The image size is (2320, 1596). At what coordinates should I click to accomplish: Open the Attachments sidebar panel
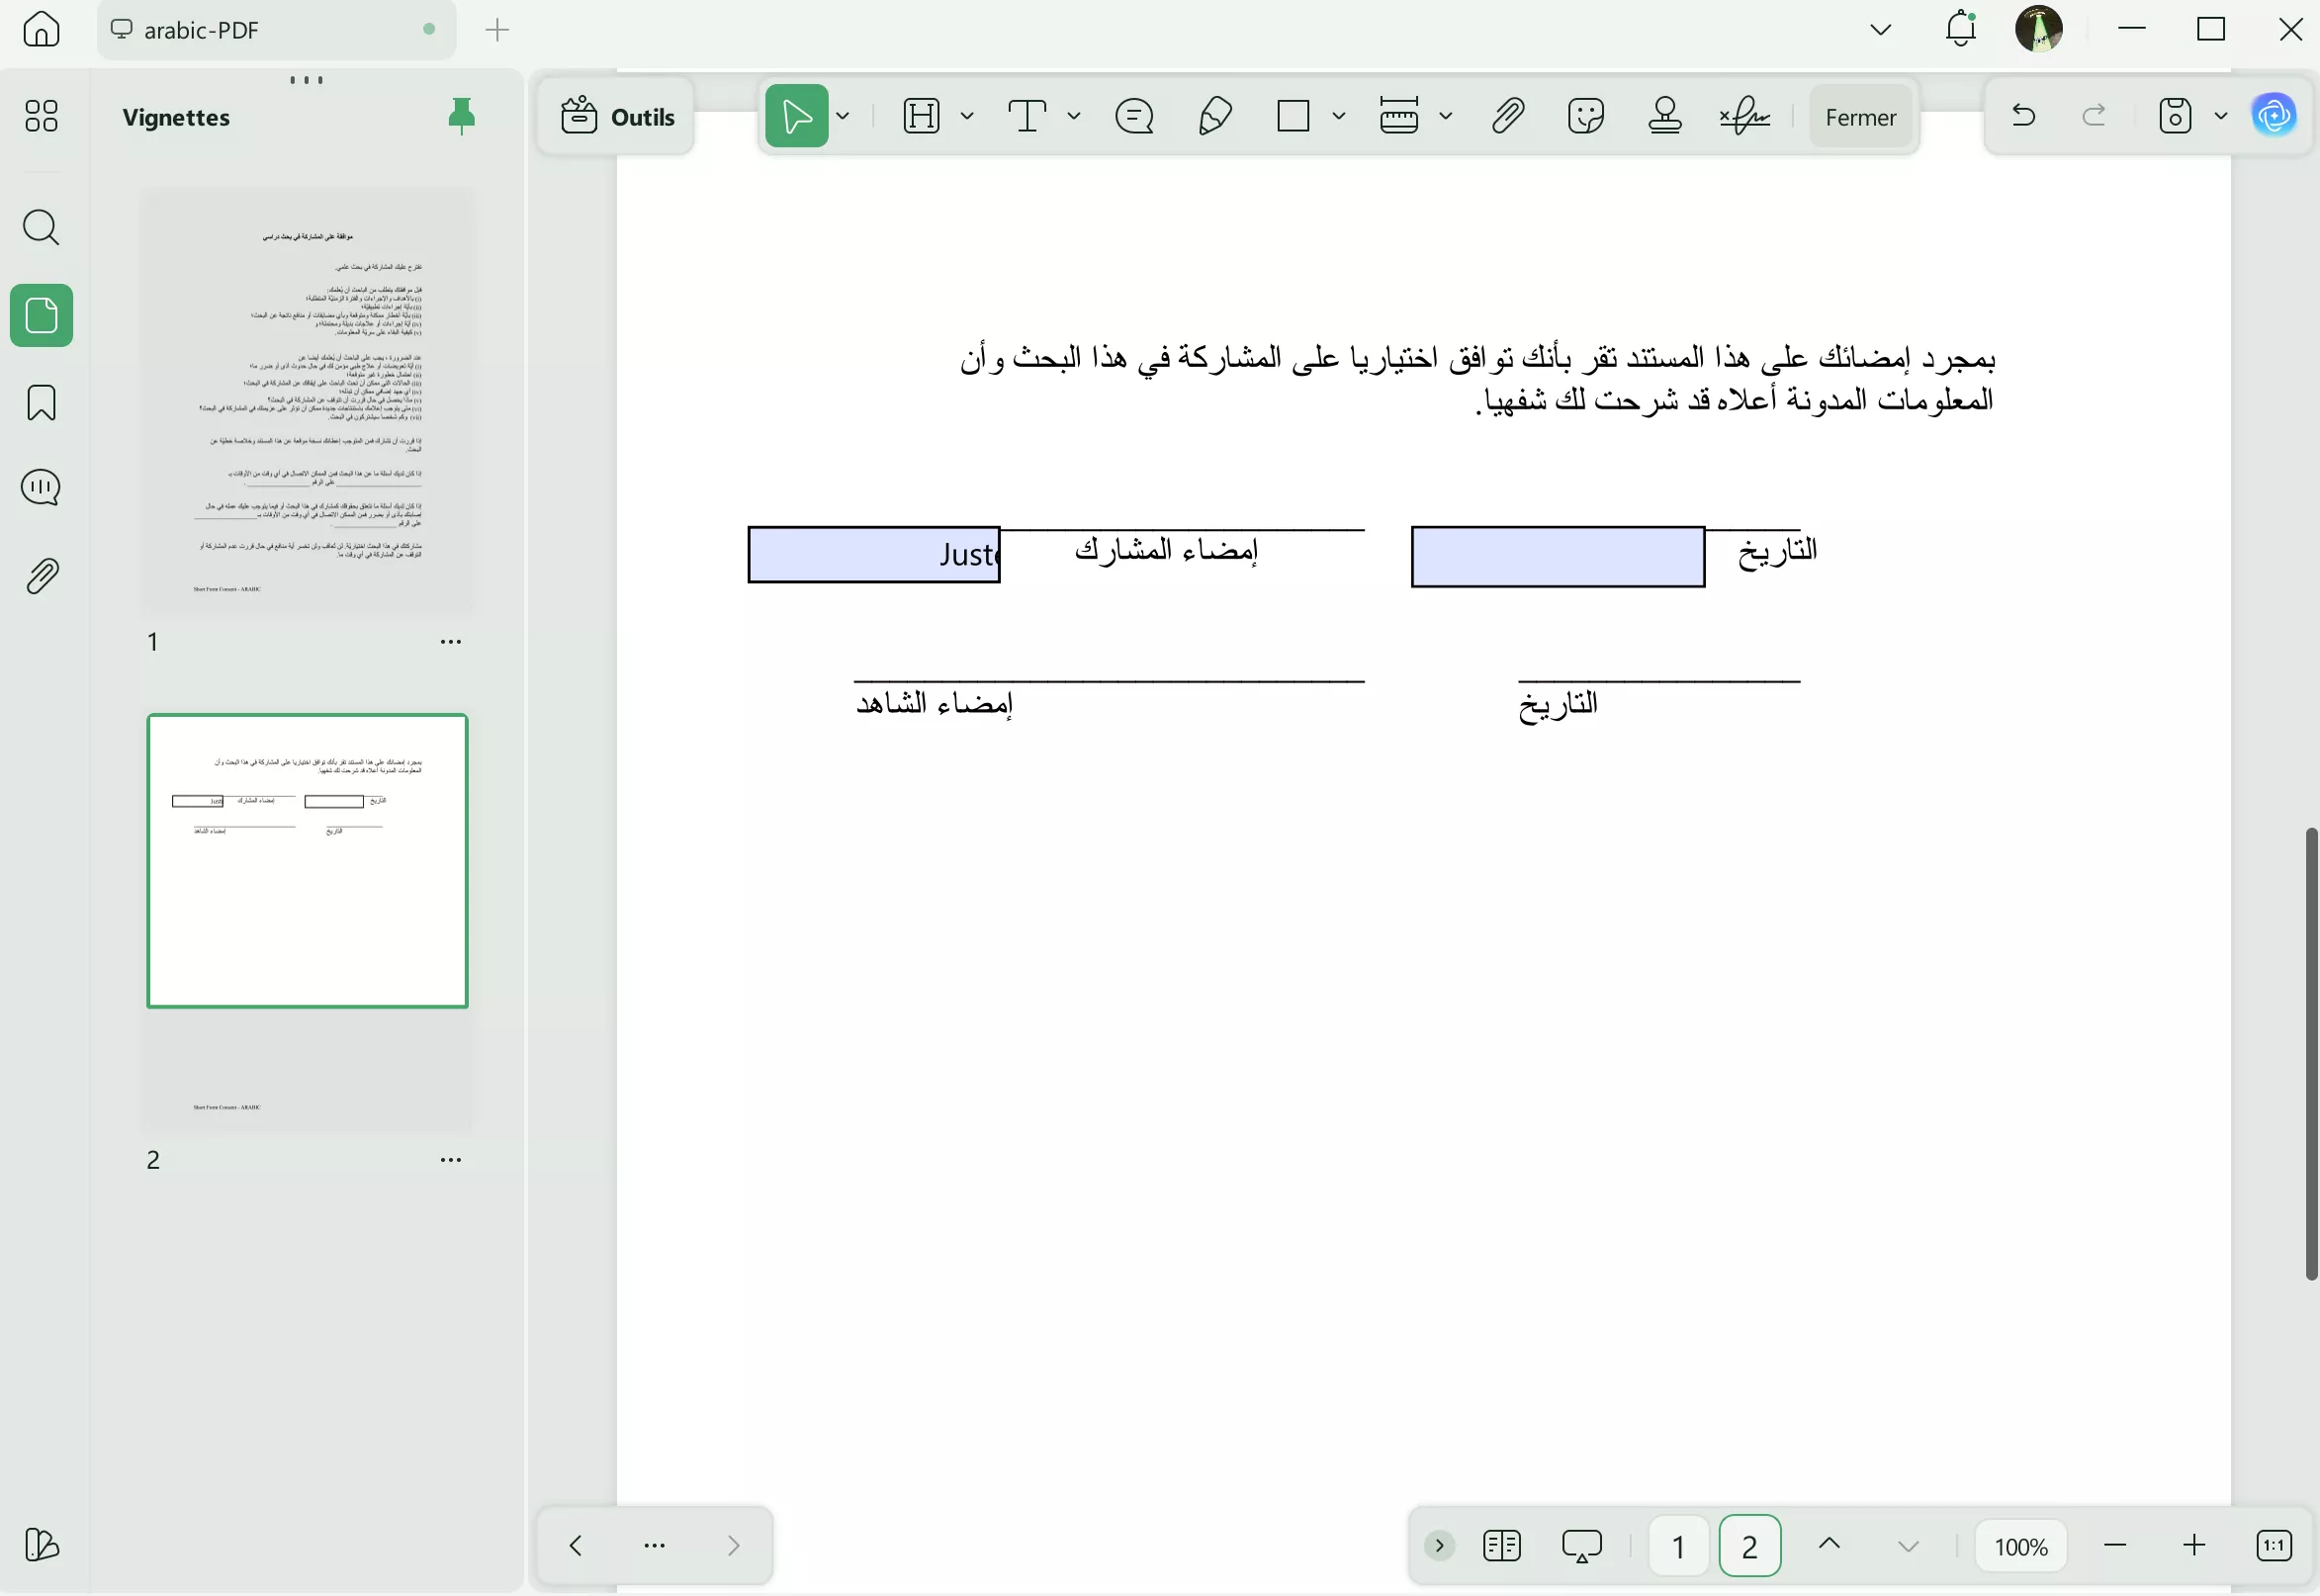(x=41, y=575)
